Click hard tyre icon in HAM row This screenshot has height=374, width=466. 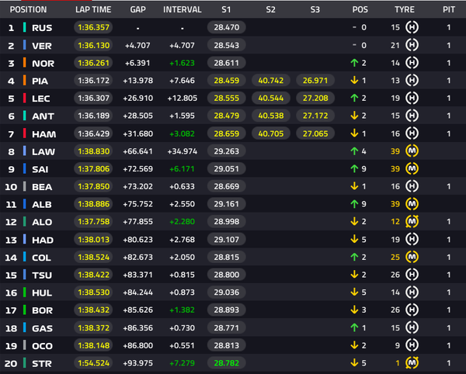click(x=412, y=133)
